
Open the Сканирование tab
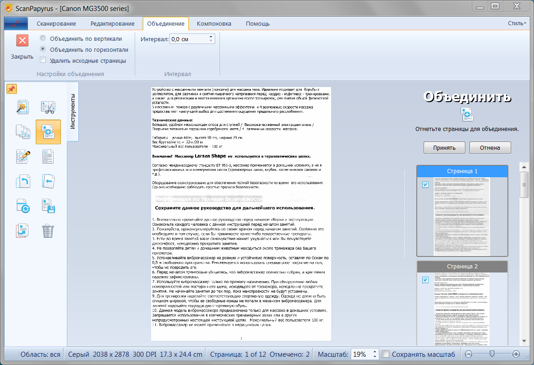click(x=56, y=23)
